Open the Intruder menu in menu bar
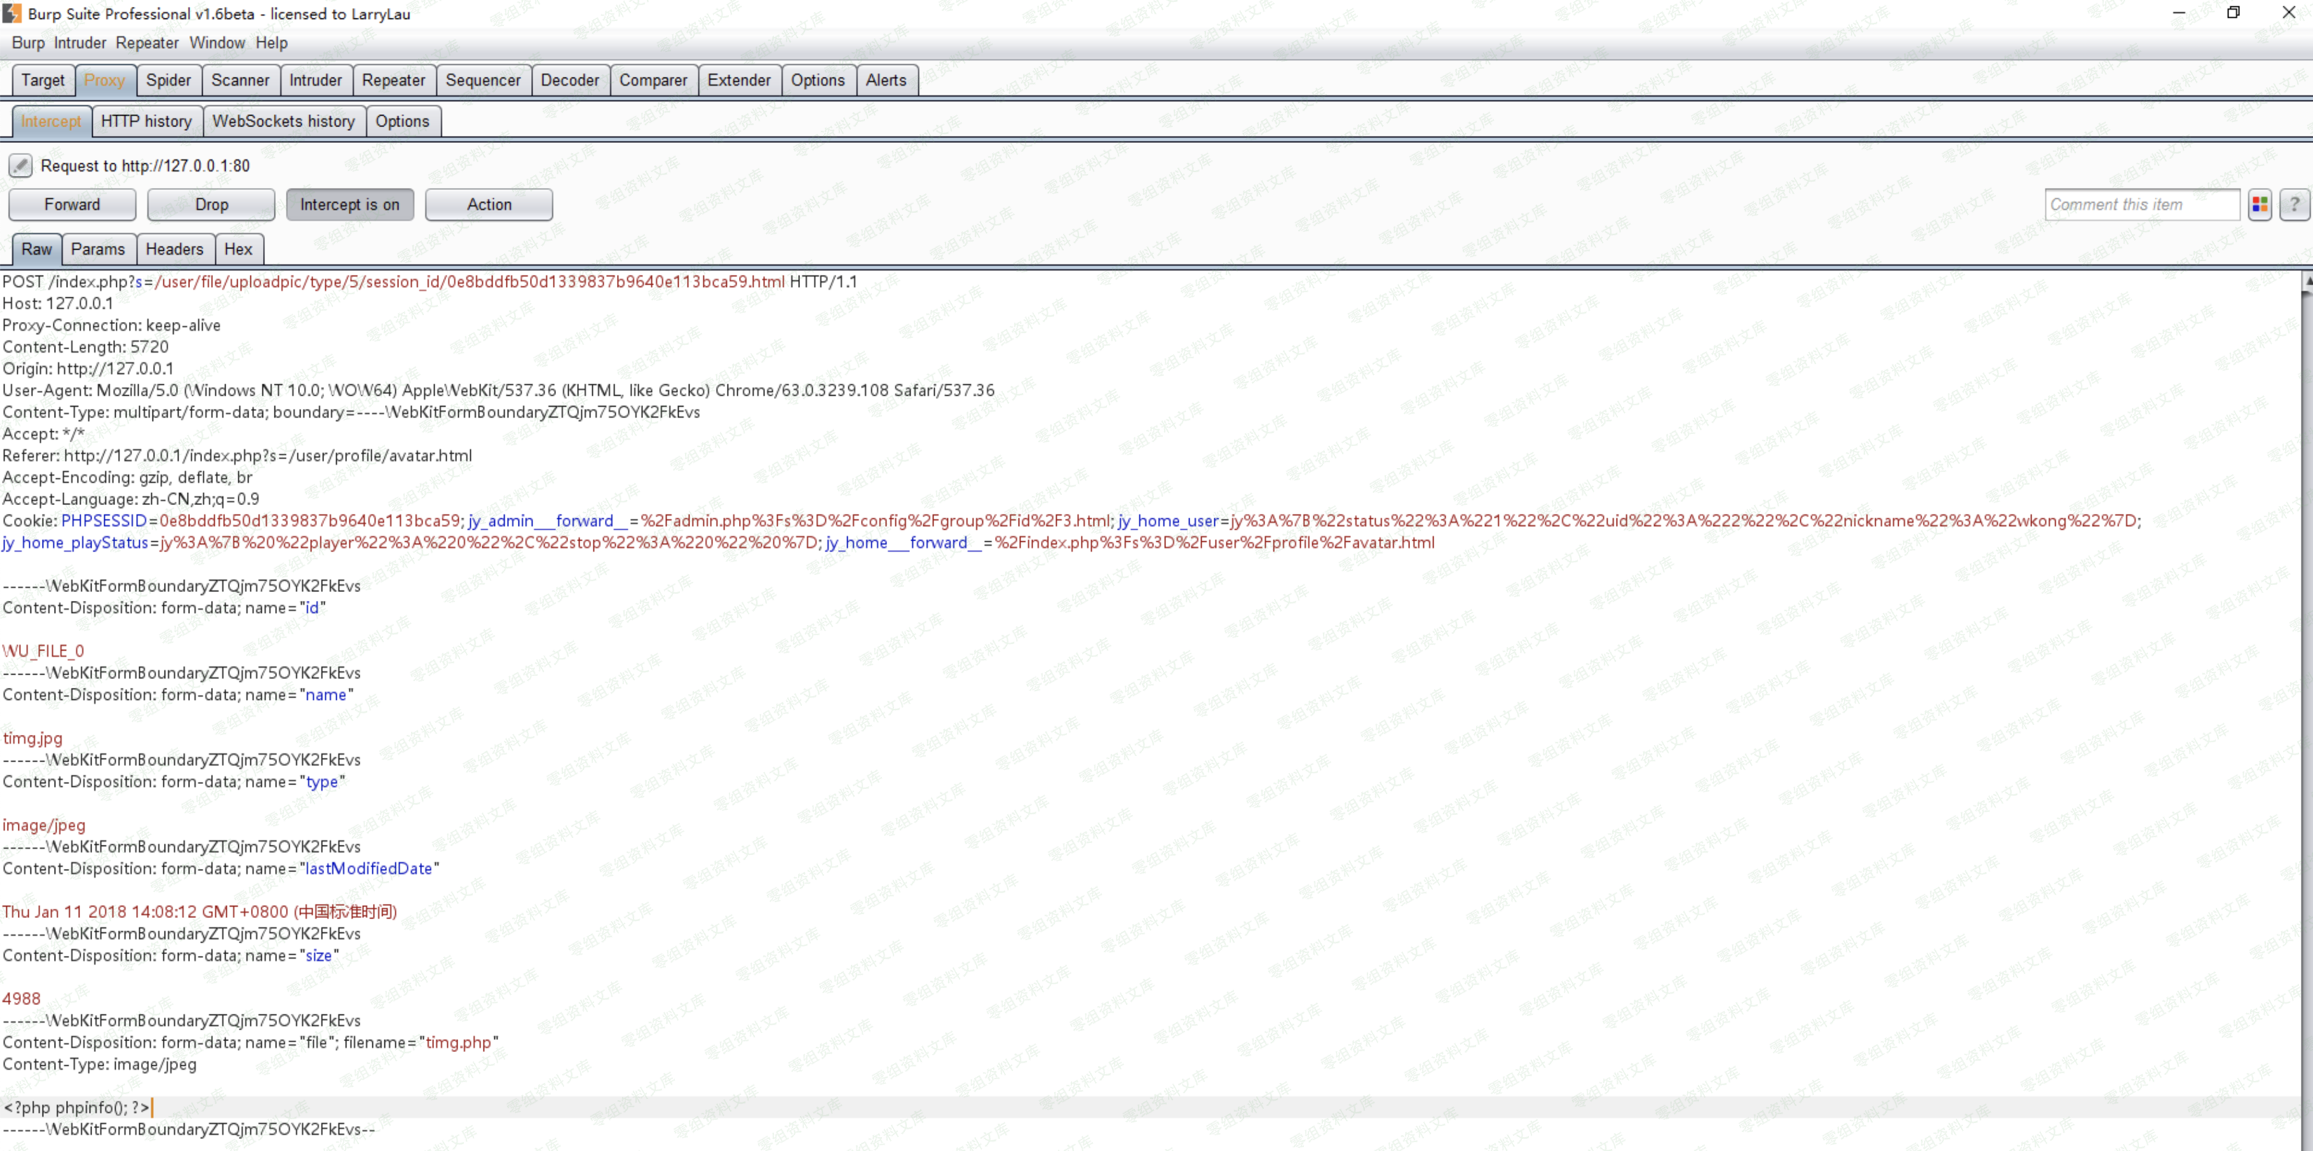This screenshot has height=1151, width=2313. pyautogui.click(x=79, y=43)
